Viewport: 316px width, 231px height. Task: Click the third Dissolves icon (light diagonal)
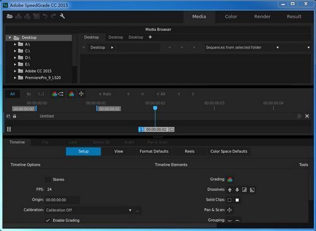(245, 190)
